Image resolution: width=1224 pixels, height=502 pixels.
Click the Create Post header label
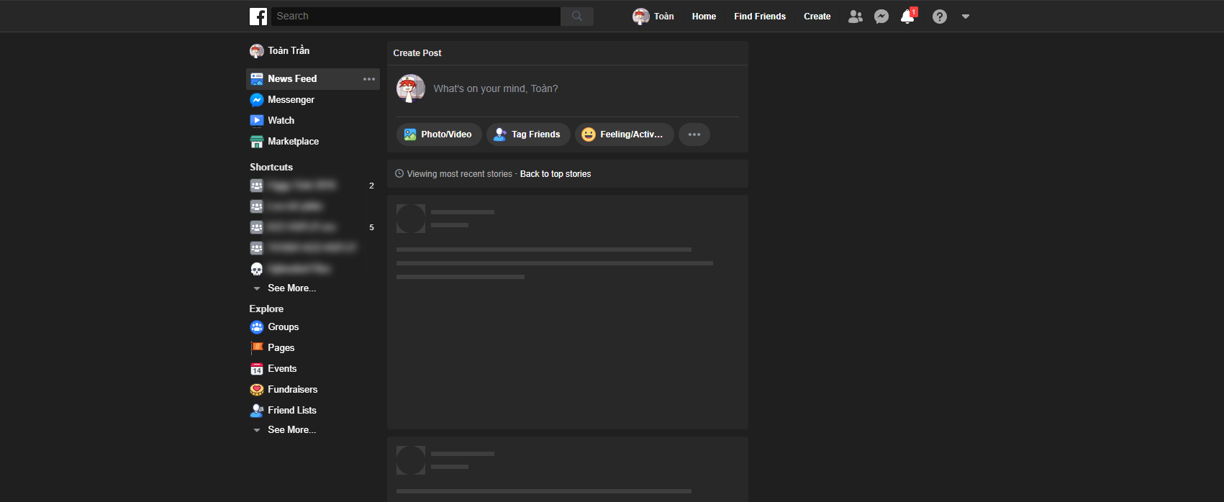[417, 53]
